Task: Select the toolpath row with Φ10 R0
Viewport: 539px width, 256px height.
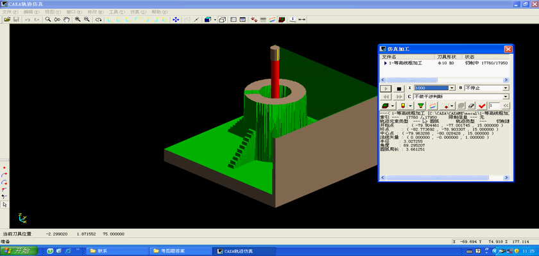Action: [444, 63]
